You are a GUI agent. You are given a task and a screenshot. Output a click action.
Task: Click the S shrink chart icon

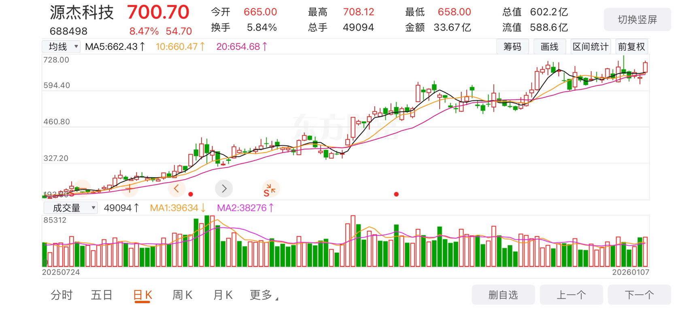point(270,189)
